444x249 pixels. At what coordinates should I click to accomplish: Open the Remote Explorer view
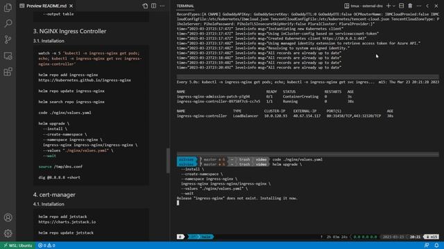pos(8,55)
